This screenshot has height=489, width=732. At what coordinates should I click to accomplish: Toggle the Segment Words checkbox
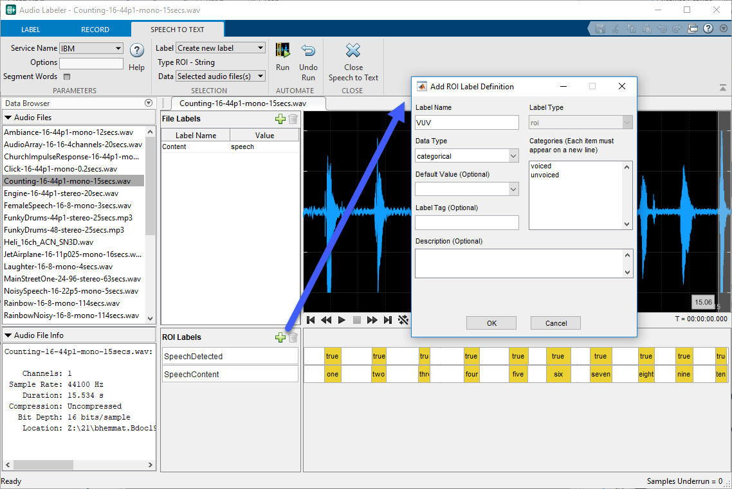pos(66,77)
